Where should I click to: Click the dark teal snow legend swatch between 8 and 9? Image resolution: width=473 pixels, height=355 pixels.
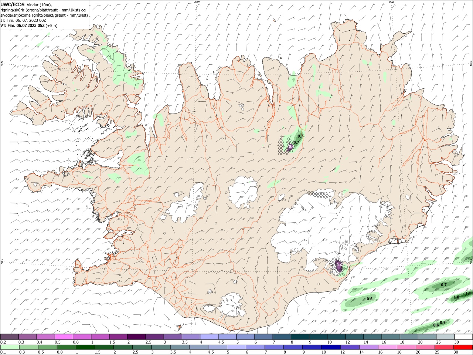(300, 337)
